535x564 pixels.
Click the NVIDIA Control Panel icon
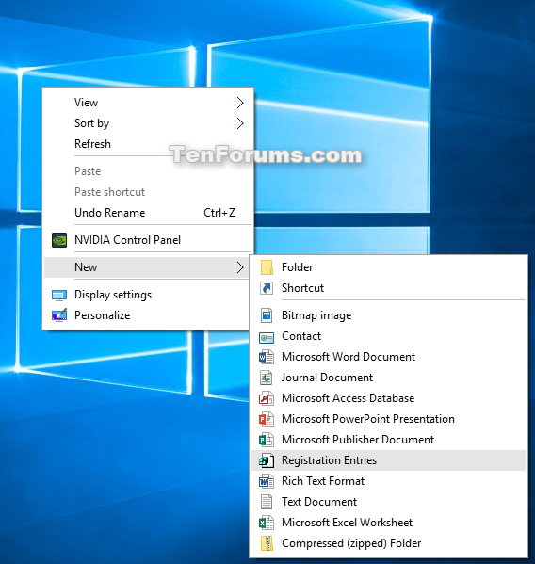click(x=59, y=240)
